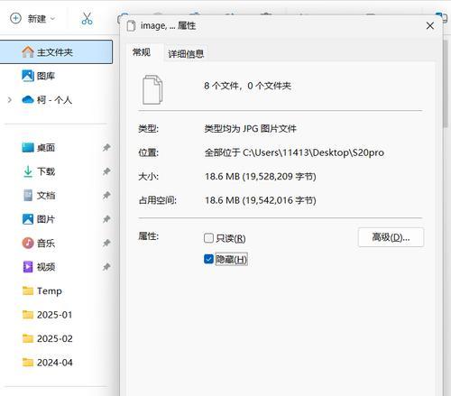The image size is (451, 396).
Task: Open the 新建 dropdown menu
Action: coord(32,19)
